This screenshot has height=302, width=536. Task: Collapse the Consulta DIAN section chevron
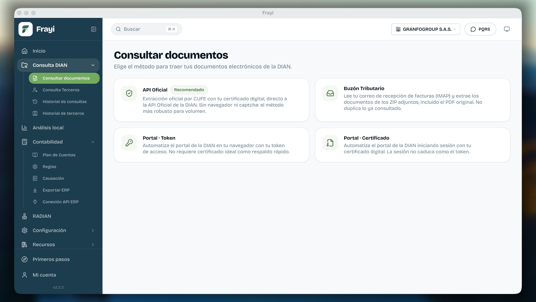tap(93, 65)
